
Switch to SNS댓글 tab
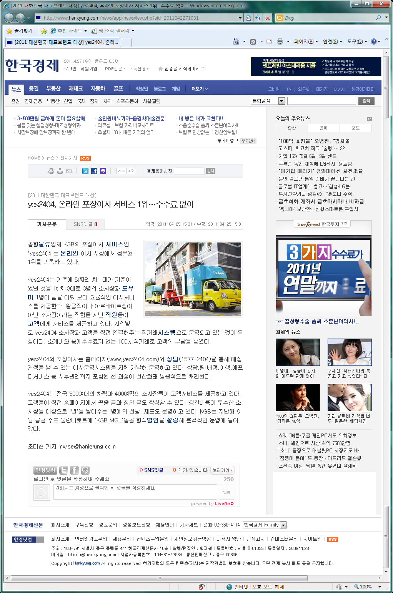(85, 224)
